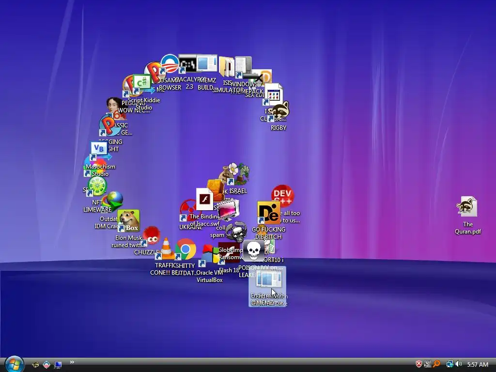Select the Google Chrome icon
This screenshot has height=372, width=496.
coord(186,249)
